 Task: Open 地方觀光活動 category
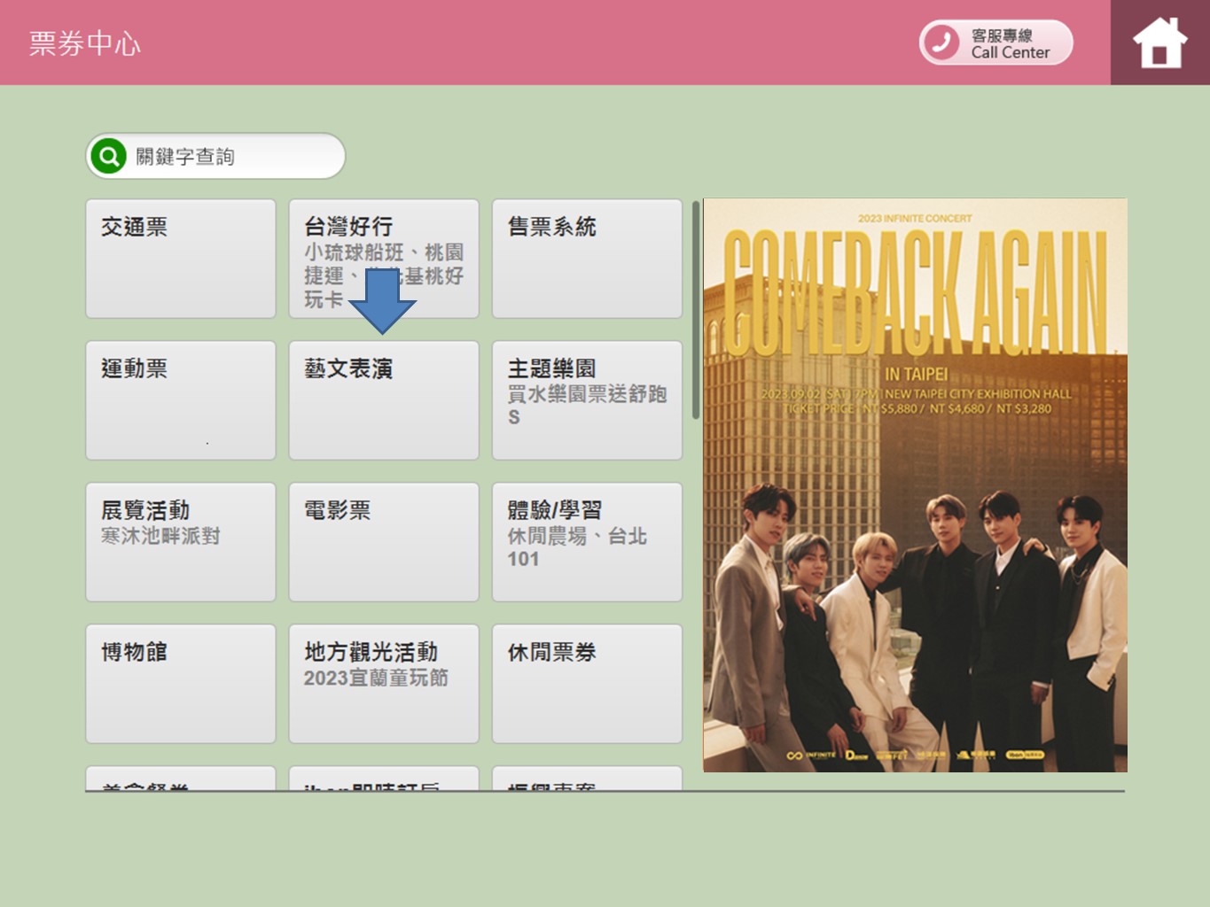tap(384, 684)
